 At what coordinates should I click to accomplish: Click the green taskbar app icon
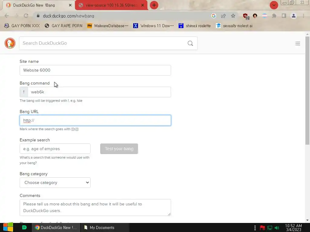click(24, 227)
